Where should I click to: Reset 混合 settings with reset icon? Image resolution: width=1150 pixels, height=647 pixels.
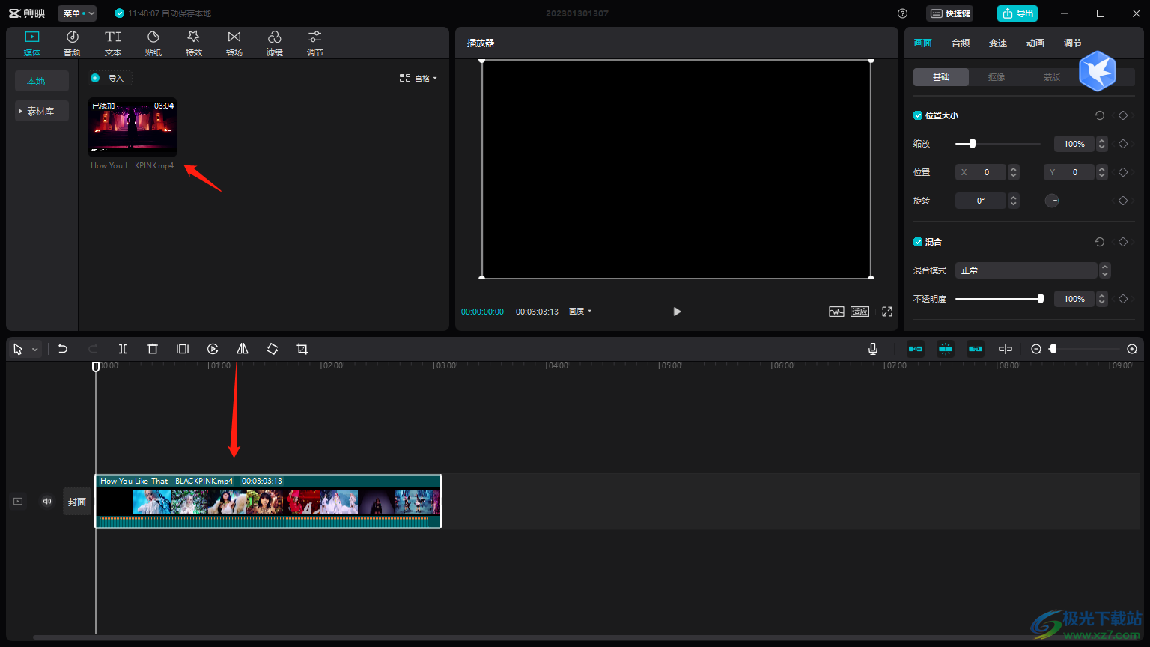pos(1100,242)
